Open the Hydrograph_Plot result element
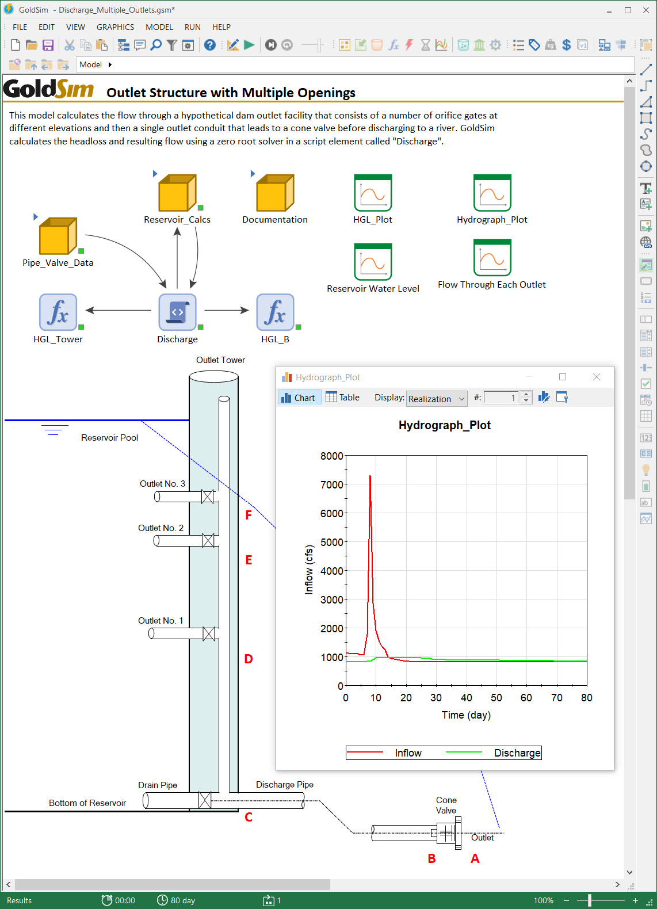 pyautogui.click(x=492, y=193)
